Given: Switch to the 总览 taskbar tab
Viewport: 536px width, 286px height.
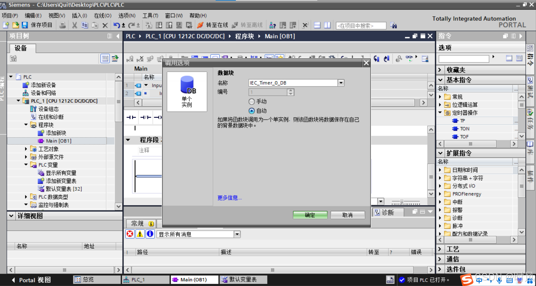Looking at the screenshot, I should pos(97,280).
